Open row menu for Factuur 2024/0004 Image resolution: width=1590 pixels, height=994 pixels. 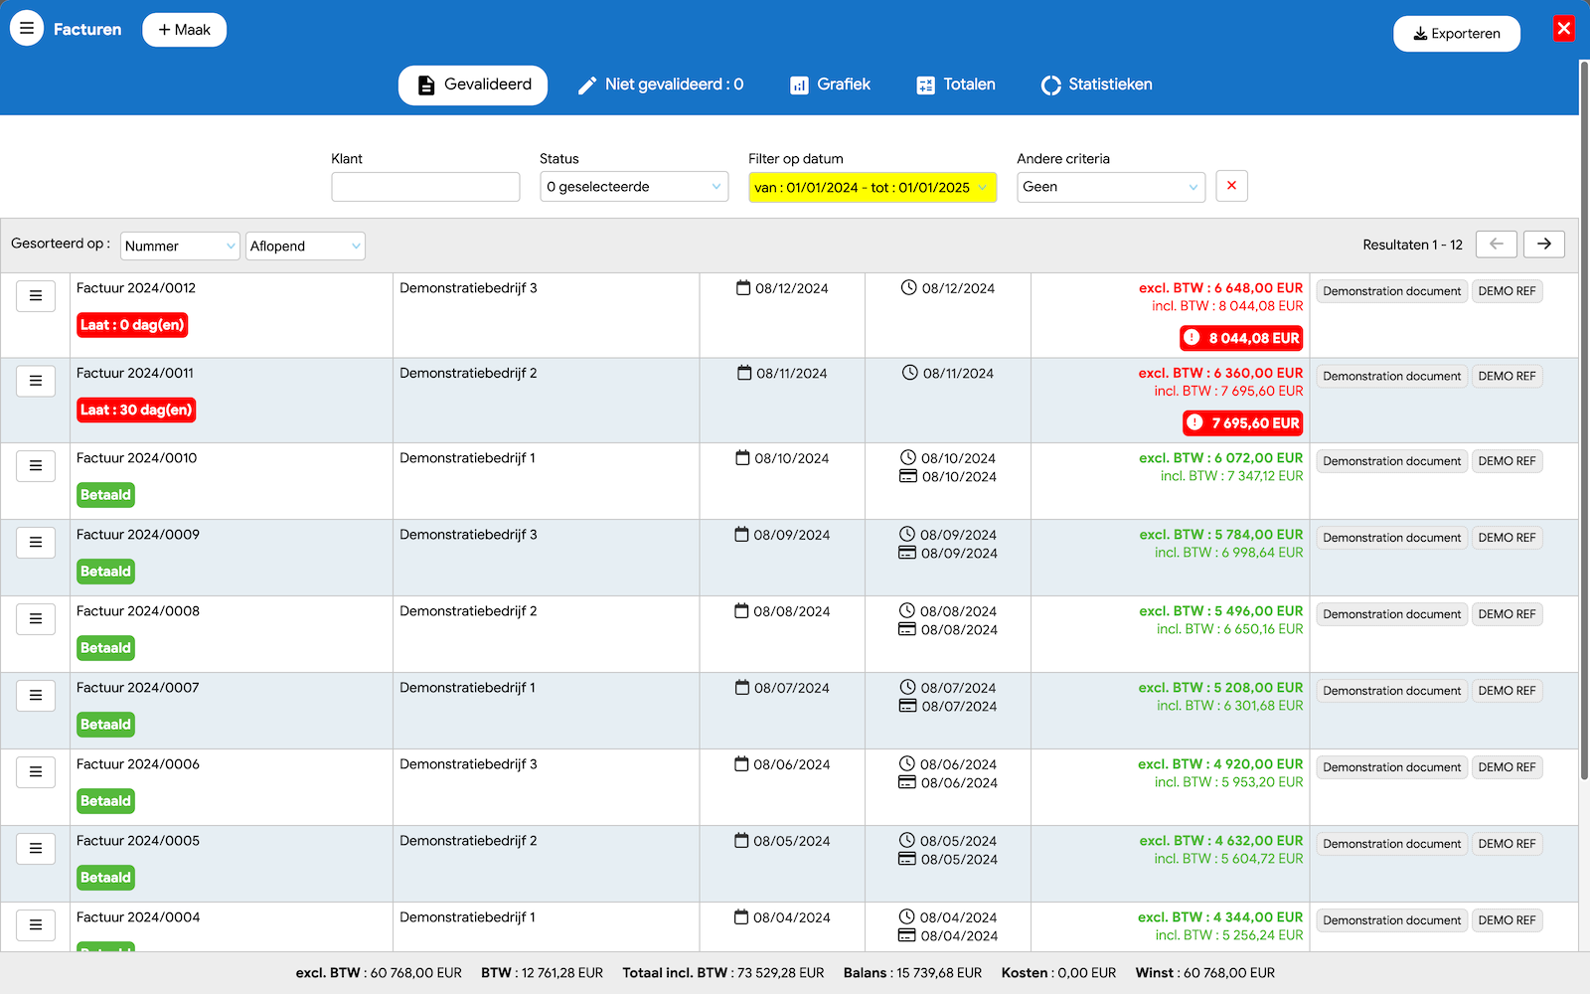[36, 924]
